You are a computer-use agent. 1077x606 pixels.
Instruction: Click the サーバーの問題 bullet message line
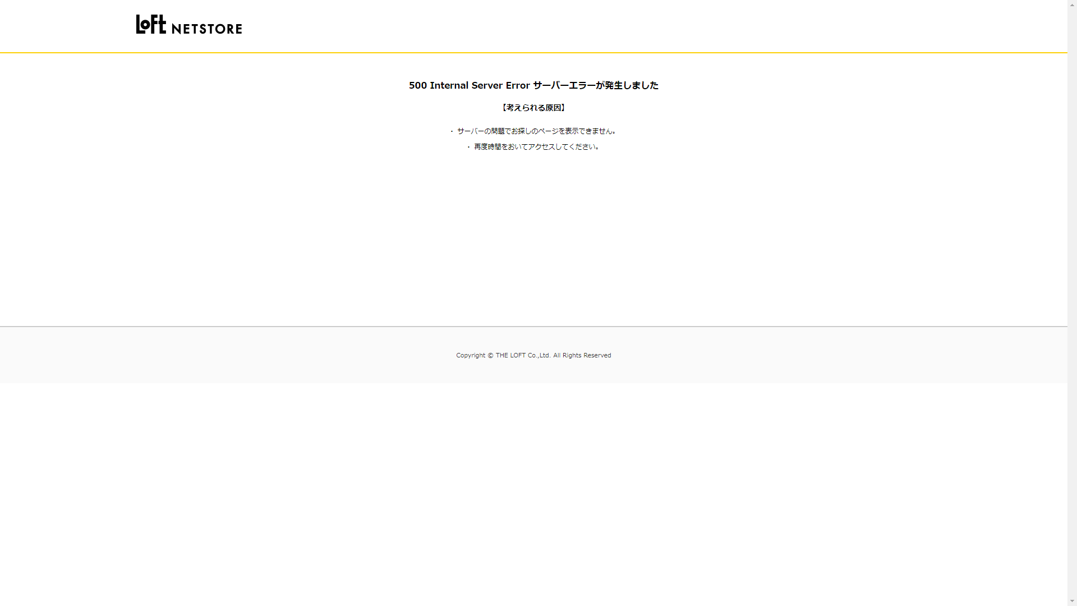536,131
